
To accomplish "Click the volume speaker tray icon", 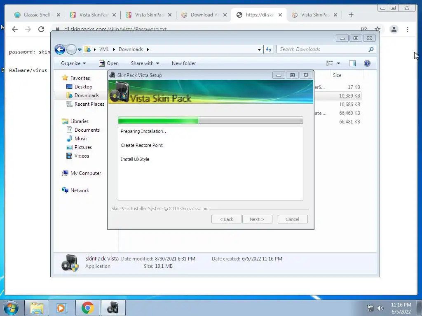I will (380, 308).
